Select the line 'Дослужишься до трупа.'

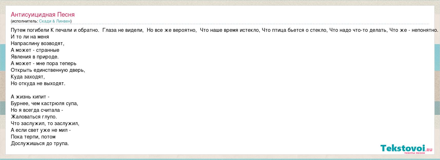(x=40, y=143)
